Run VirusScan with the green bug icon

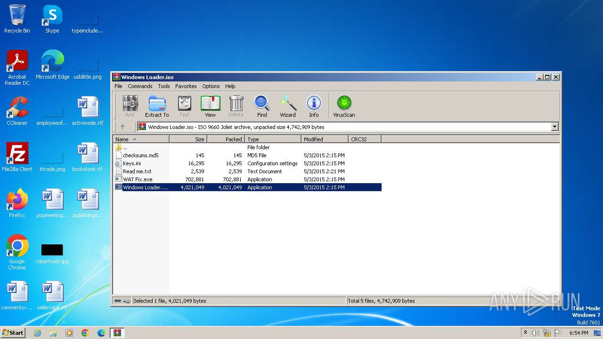(x=344, y=106)
